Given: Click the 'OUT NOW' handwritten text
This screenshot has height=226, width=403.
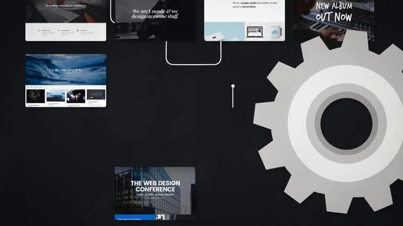Looking at the screenshot, I should coord(334,17).
